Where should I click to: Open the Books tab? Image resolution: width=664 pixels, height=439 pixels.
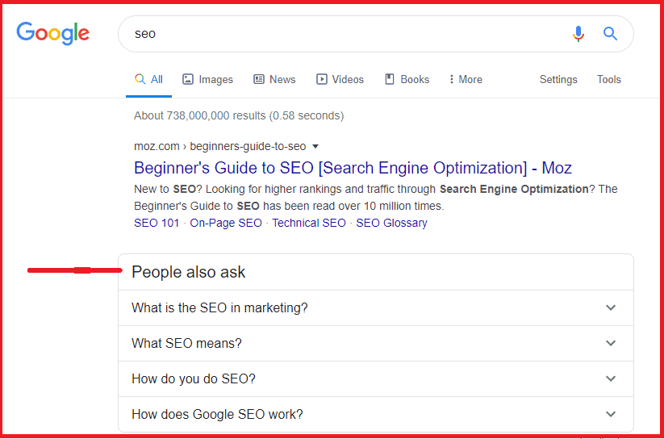coord(407,79)
